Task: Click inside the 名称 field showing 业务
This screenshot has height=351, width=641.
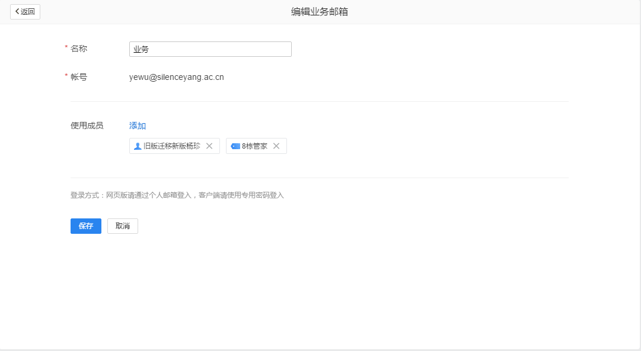Action: tap(210, 49)
